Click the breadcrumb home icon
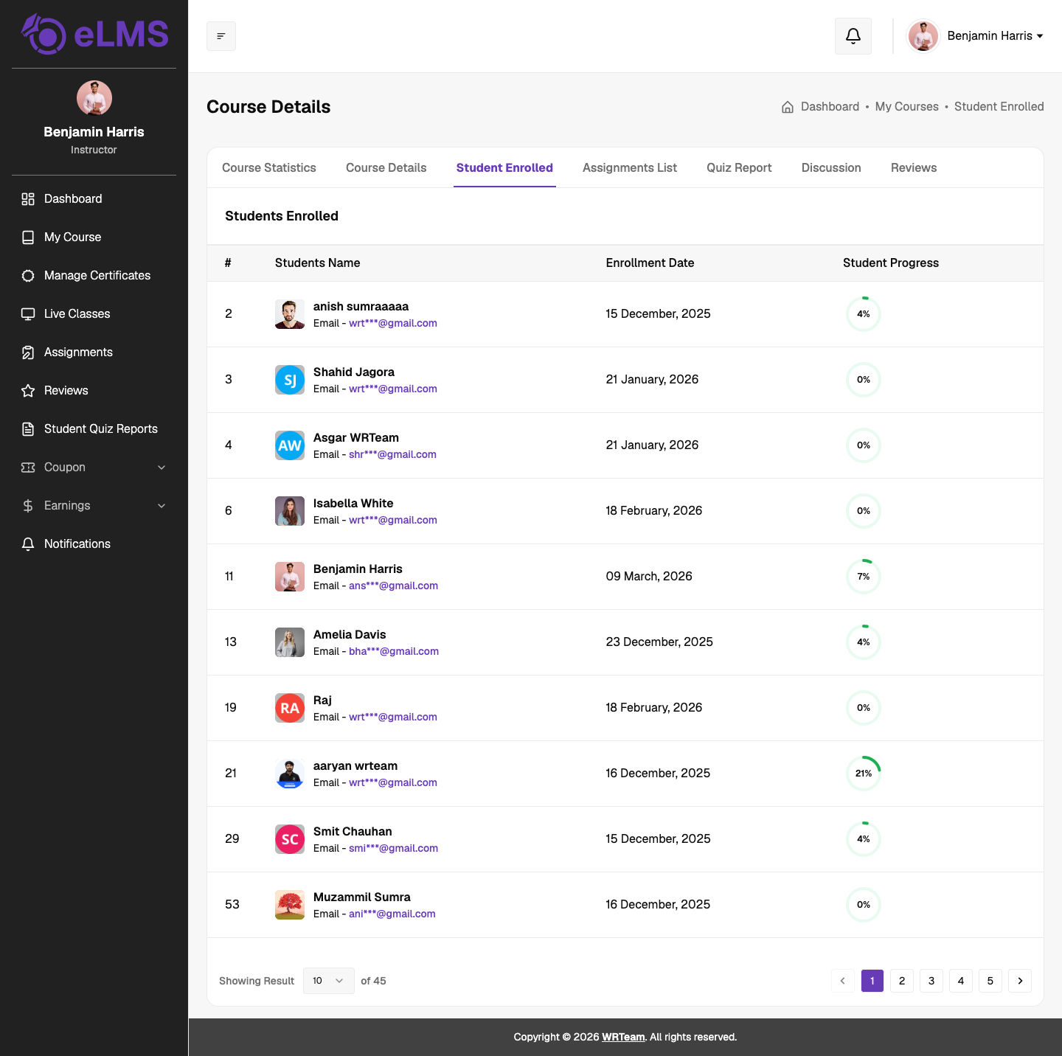The width and height of the screenshot is (1062, 1056). click(788, 107)
